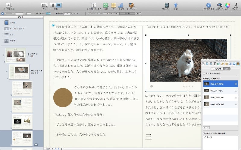The image size is (241, 150).
Task: Enable the サムネールを表示 checkbox
Action: coord(204,73)
